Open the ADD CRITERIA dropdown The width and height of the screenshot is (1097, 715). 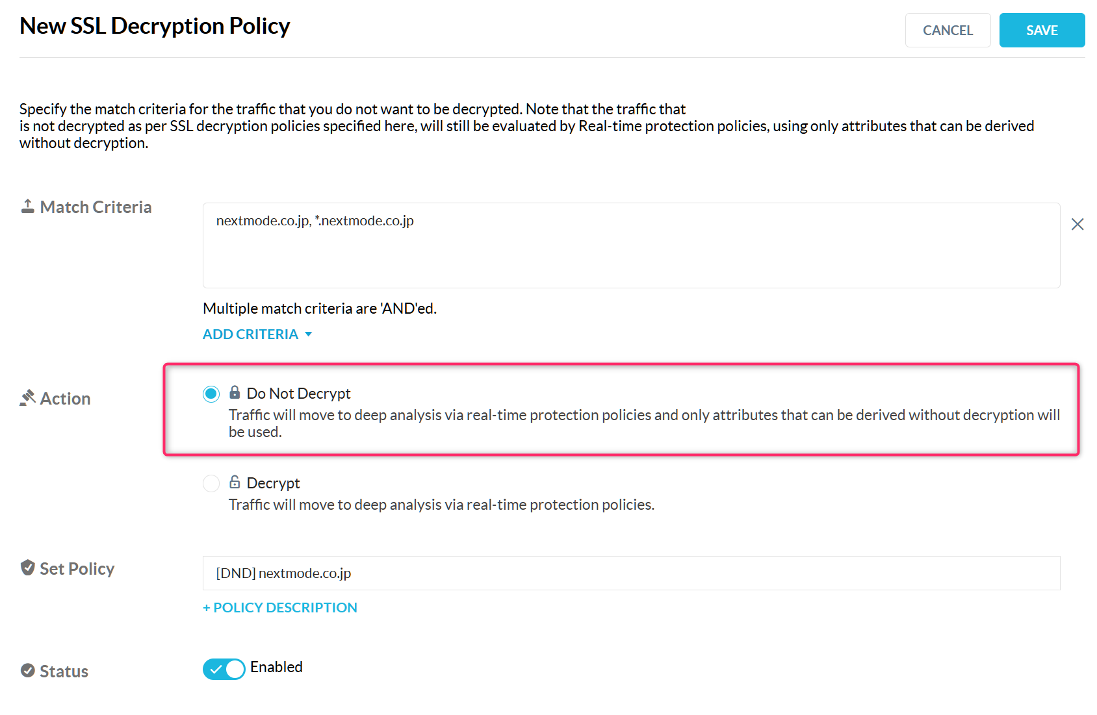[x=251, y=334]
